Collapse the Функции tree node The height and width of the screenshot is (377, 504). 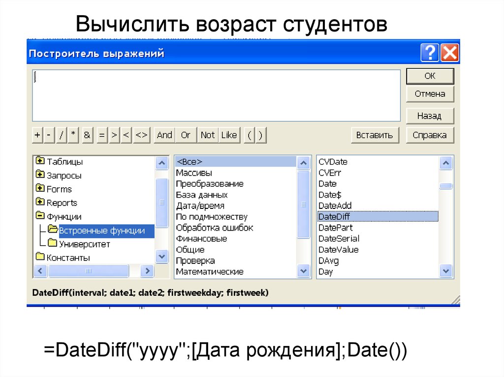[x=40, y=216]
